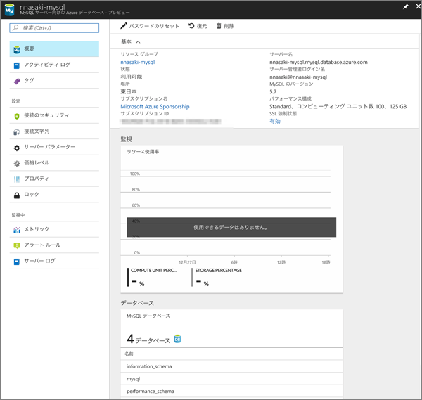
Task: Click the COMPUTE UNIT PERC... metric
Action: pyautogui.click(x=153, y=277)
